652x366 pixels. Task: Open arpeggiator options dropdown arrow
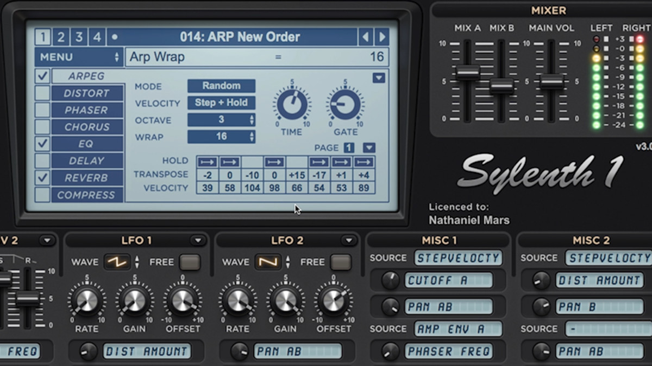pyautogui.click(x=379, y=78)
